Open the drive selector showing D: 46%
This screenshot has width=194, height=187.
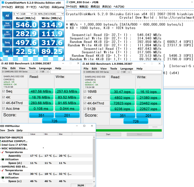click(48, 14)
